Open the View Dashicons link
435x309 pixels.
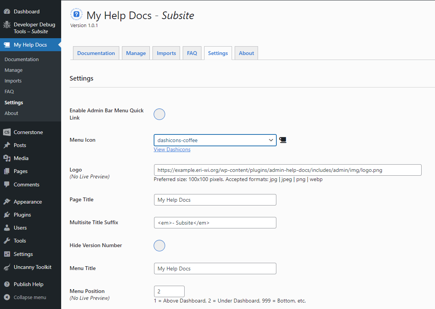point(172,149)
